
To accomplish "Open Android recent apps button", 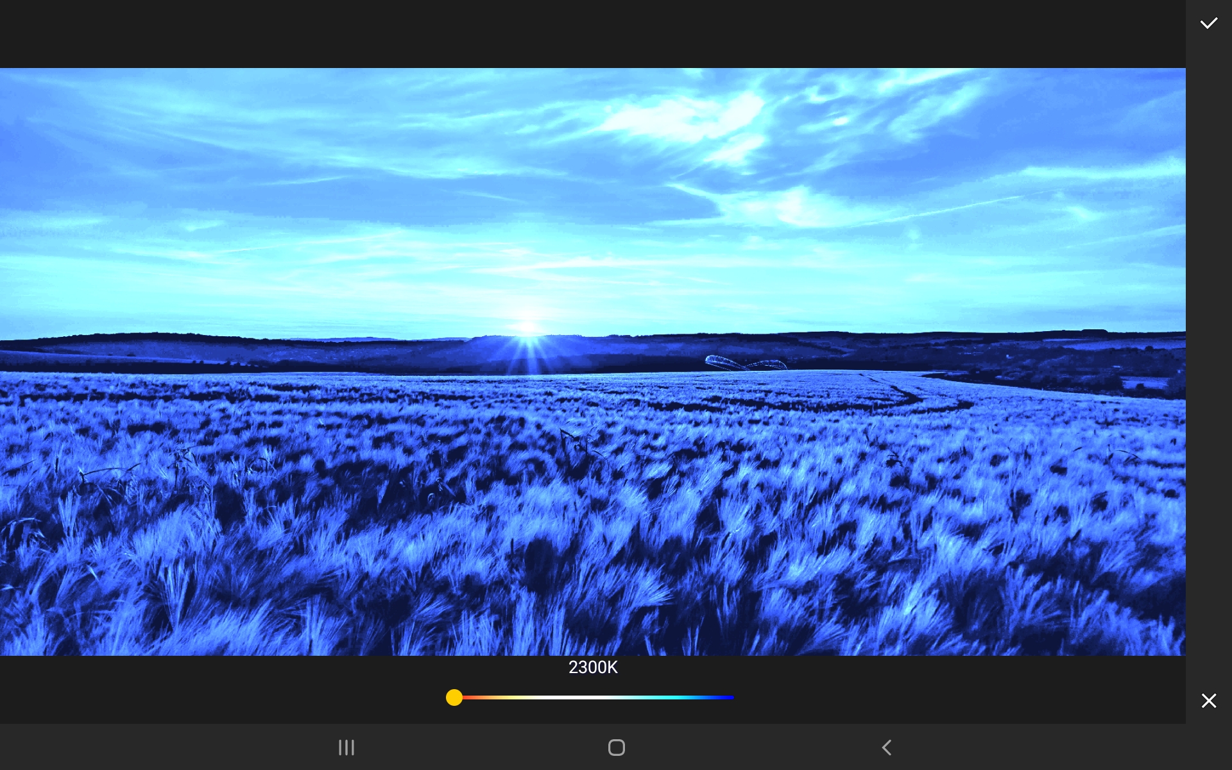I will pyautogui.click(x=346, y=748).
